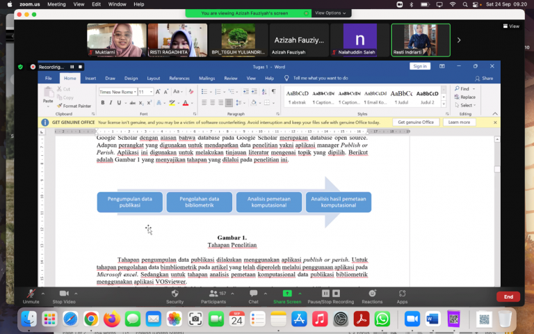Switch to the Design ribbon tab
534x334 pixels.
[131, 78]
